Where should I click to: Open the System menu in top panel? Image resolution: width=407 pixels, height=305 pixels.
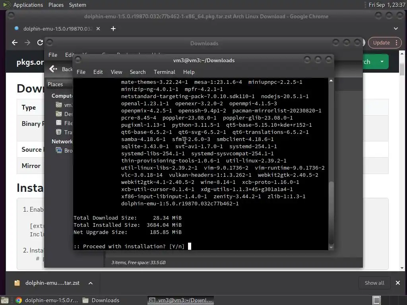point(78,5)
